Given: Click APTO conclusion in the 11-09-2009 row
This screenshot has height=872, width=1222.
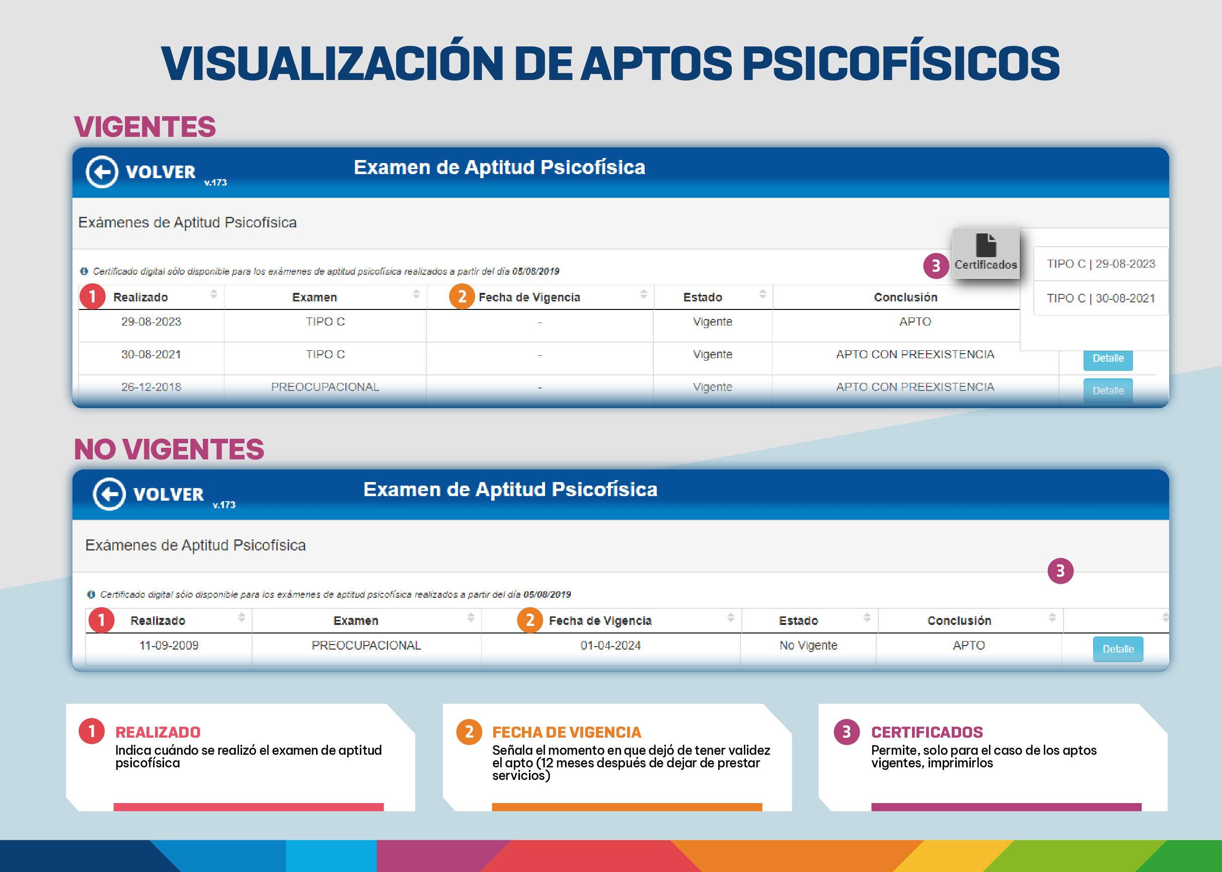Looking at the screenshot, I should click(969, 646).
